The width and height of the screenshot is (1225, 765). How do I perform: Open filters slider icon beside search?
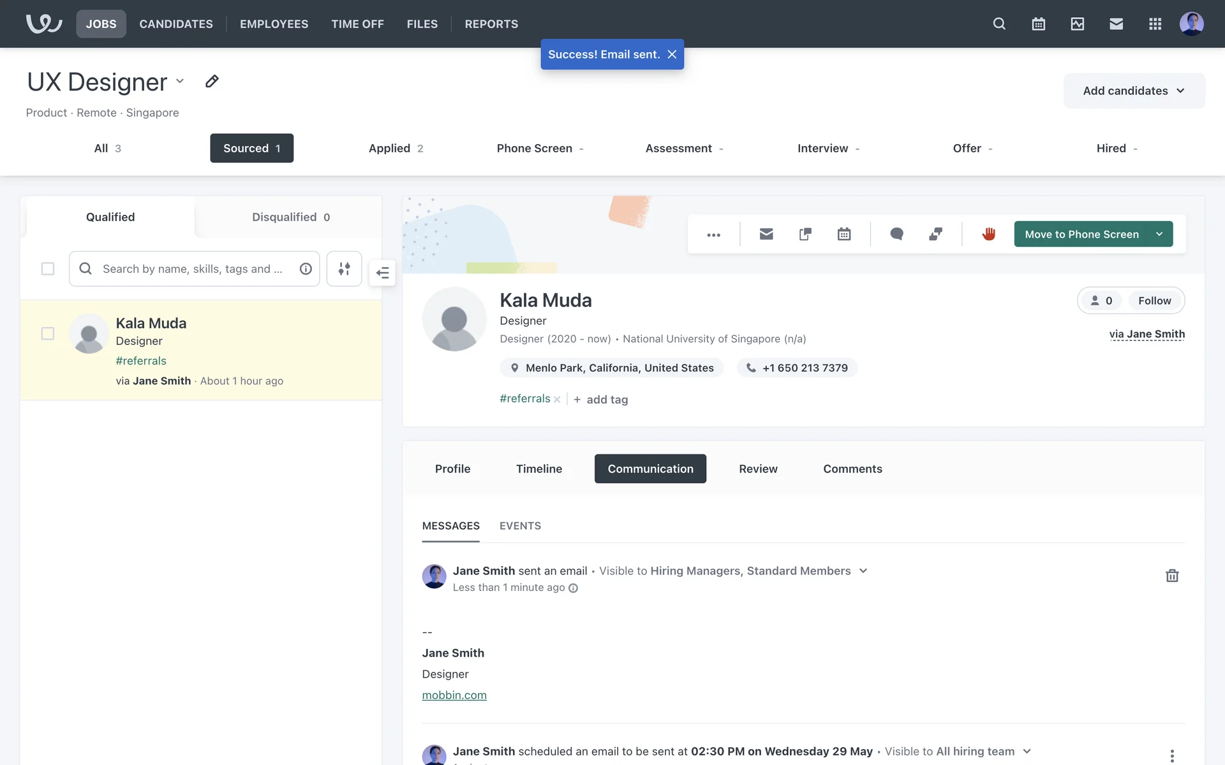[344, 269]
